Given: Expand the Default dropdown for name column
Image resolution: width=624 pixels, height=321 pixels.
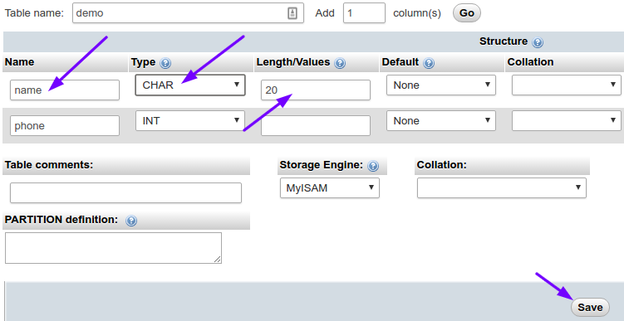Looking at the screenshot, I should click(x=441, y=85).
